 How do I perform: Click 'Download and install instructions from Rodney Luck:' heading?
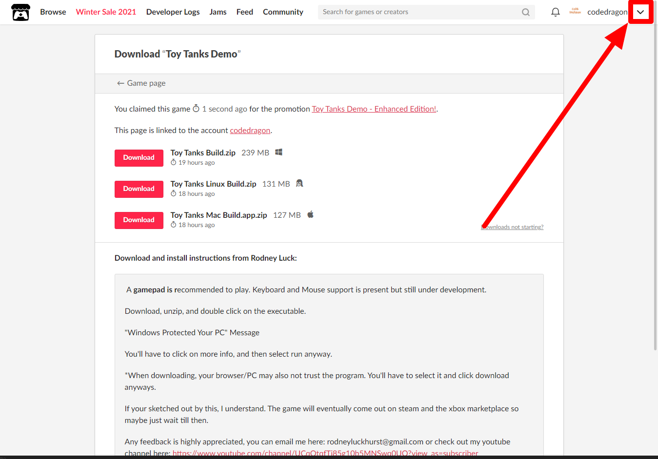206,258
